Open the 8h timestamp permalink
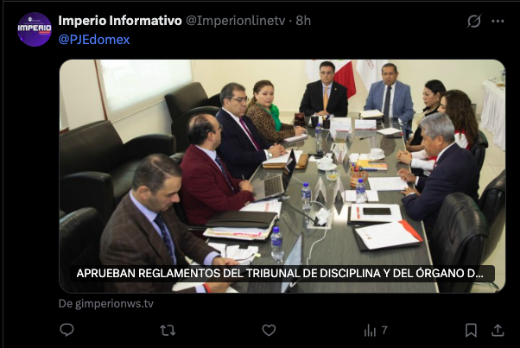Viewport: 520px width, 348px height. tap(303, 21)
